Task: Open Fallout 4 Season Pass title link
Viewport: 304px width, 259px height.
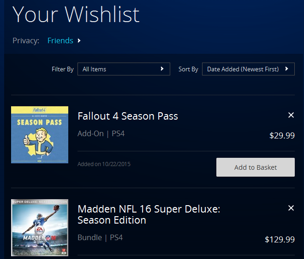Action: point(128,116)
